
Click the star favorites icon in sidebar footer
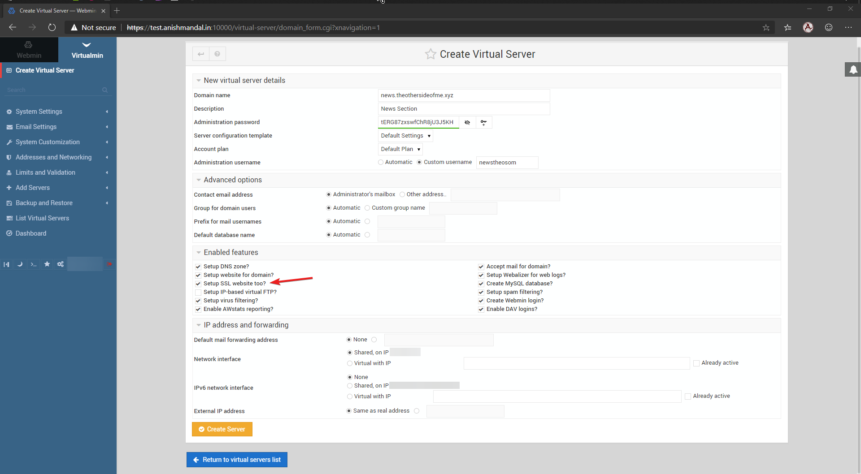coord(47,264)
